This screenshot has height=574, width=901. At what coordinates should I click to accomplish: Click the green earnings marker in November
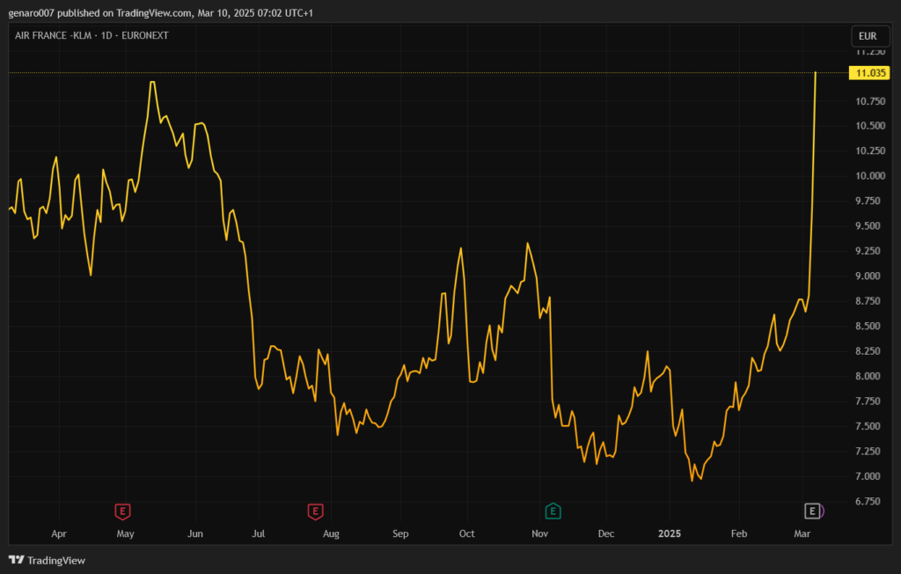click(553, 511)
